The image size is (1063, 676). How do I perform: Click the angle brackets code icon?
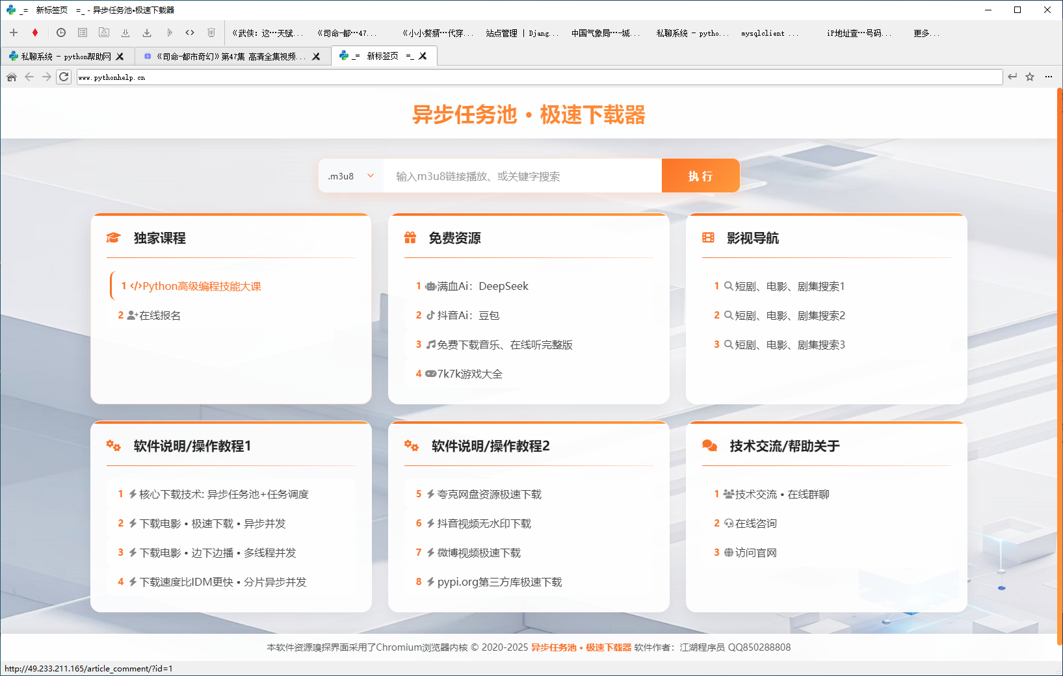pos(190,32)
